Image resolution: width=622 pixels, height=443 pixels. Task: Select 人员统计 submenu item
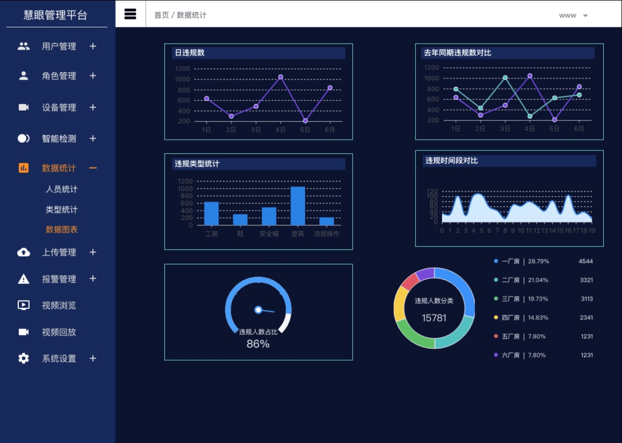click(62, 189)
